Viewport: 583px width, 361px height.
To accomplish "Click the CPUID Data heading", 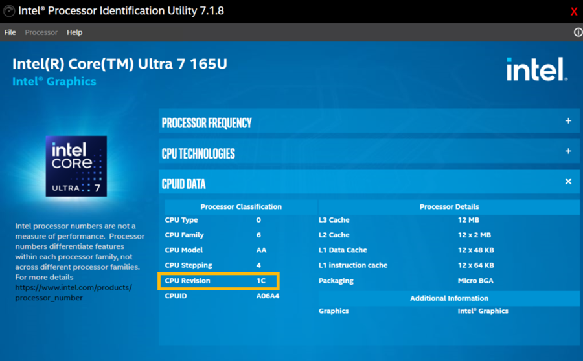I will coord(184,184).
